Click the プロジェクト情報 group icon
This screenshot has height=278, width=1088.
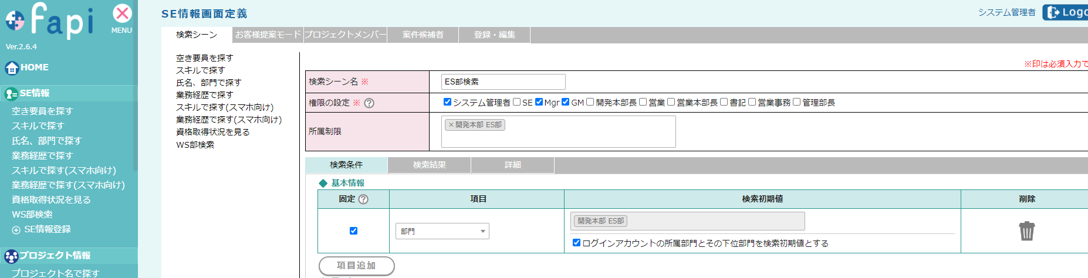(11, 256)
